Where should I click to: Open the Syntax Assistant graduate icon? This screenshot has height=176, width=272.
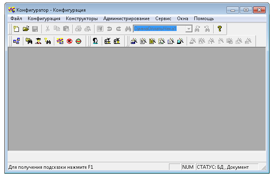(x=38, y=41)
